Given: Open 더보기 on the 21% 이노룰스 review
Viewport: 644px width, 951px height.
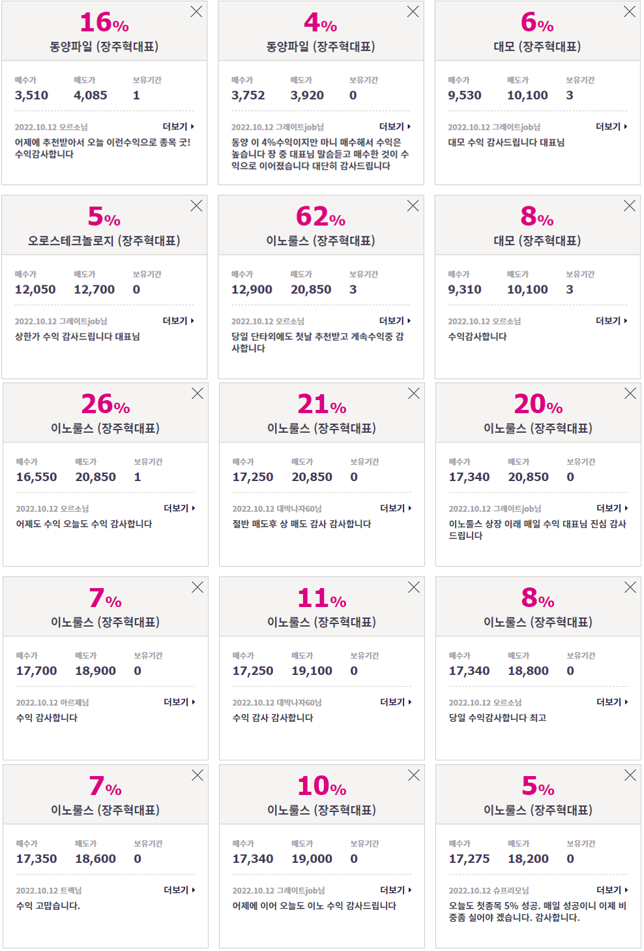Looking at the screenshot, I should click(x=396, y=508).
